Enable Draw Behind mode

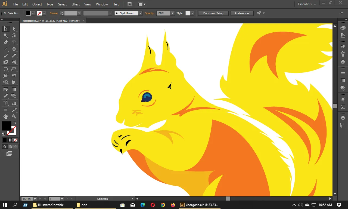[10, 147]
